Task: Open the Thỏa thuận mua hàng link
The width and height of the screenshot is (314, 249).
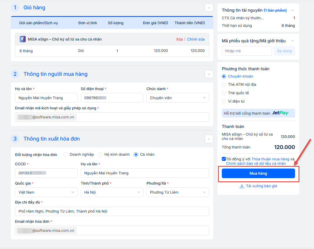Action: click(x=270, y=159)
